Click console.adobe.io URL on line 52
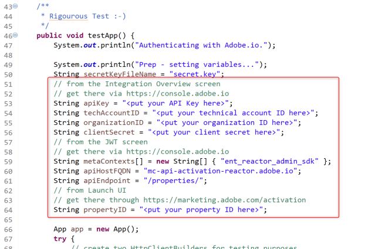 tap(177, 94)
